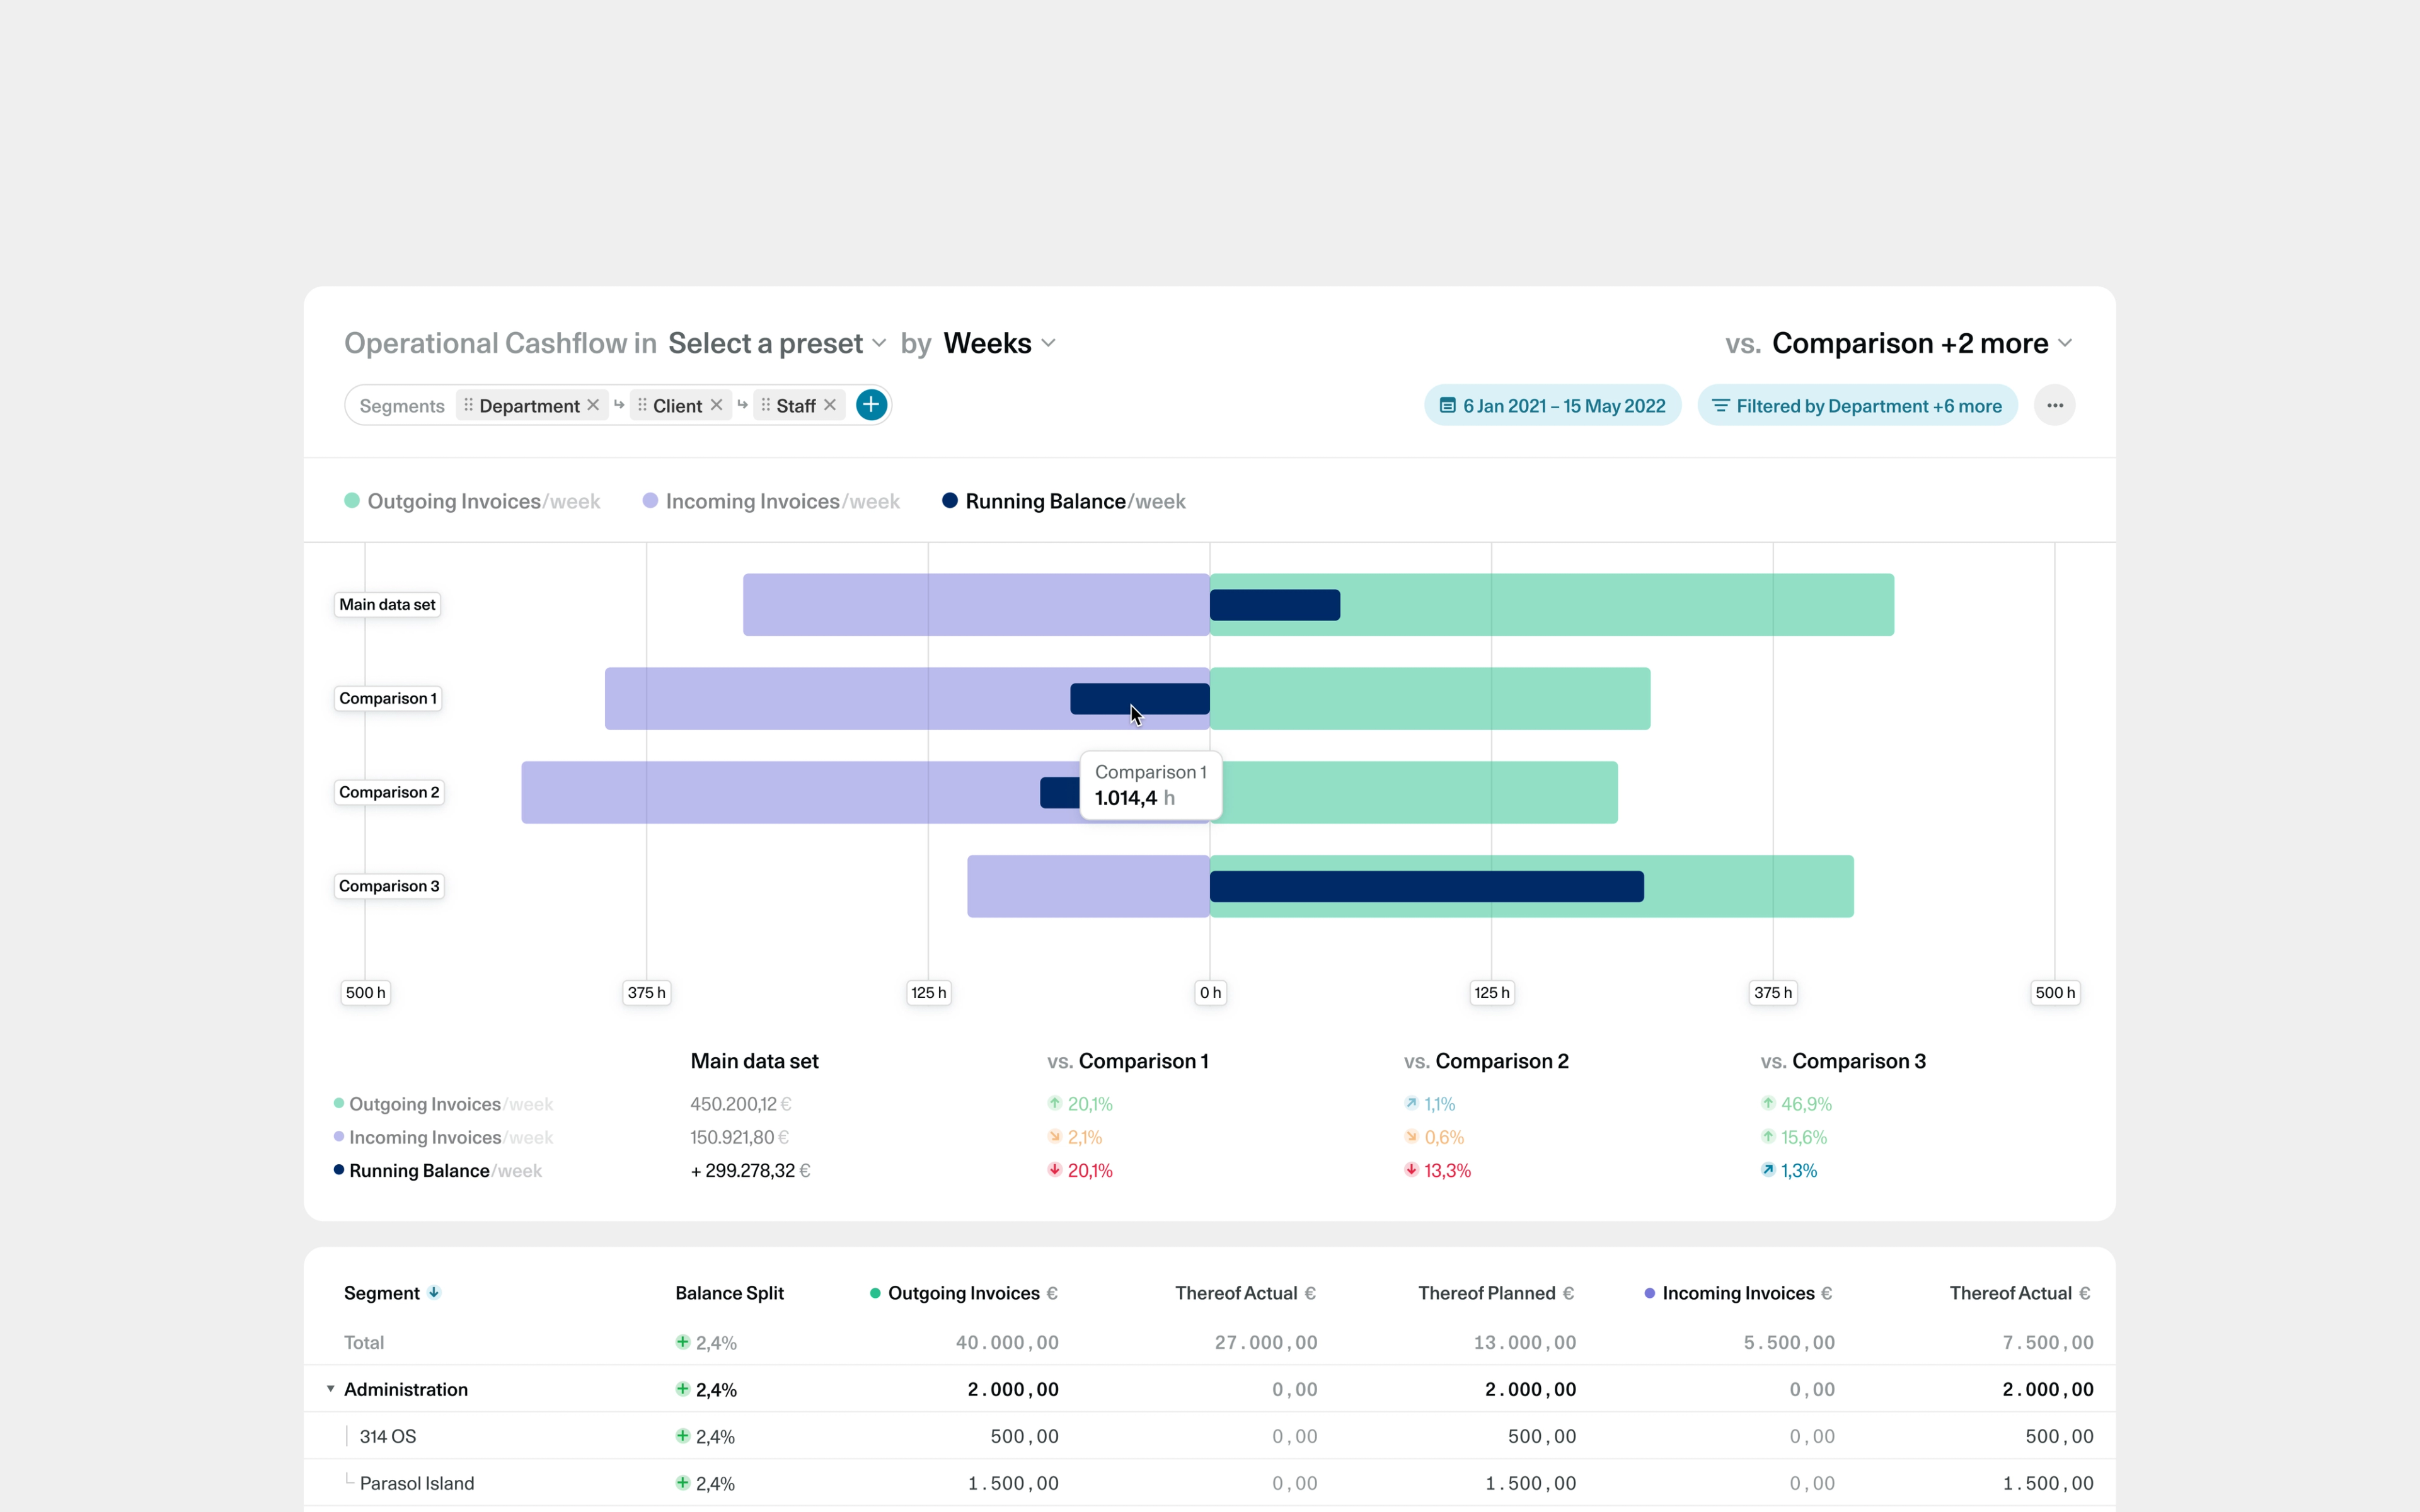Add a new segment with plus button
This screenshot has width=2420, height=1512.
click(x=872, y=405)
